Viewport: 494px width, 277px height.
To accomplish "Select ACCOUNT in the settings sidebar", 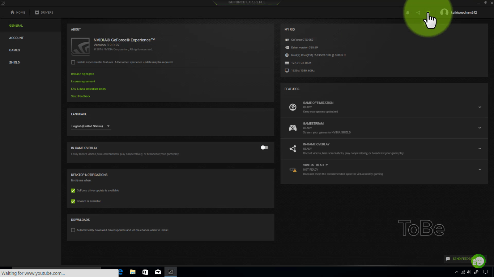I will (16, 38).
